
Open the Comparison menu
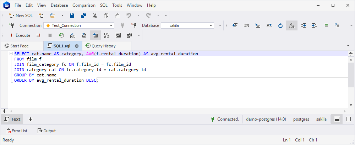click(84, 5)
